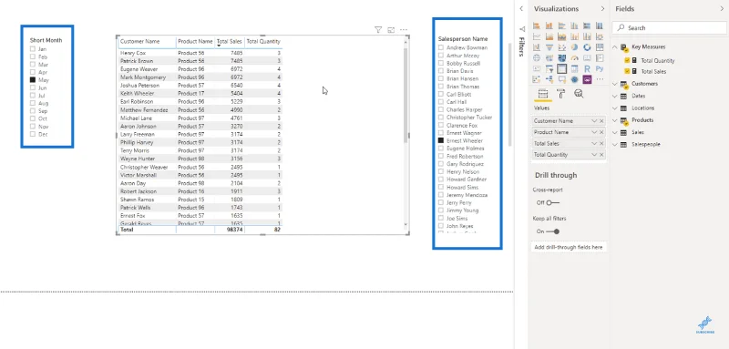Expand the Products table in Fields
The width and height of the screenshot is (729, 349).
click(615, 120)
